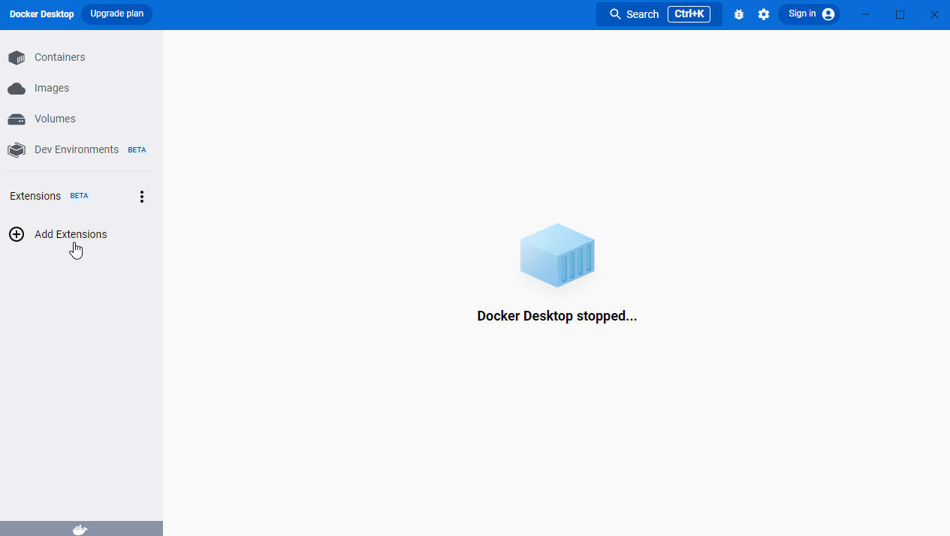Click the Docker Desktop stopped message

557,316
